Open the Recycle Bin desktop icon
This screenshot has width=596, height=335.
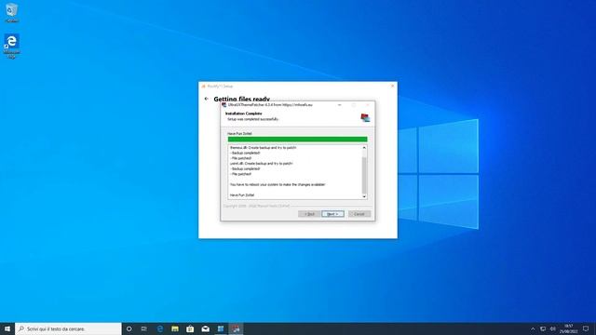pyautogui.click(x=12, y=12)
